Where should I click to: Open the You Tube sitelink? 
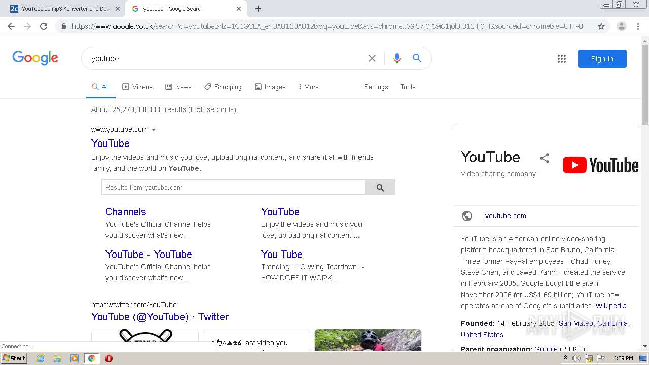click(281, 254)
